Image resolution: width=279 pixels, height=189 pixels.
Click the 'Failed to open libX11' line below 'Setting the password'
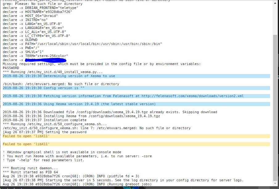tap(136, 136)
